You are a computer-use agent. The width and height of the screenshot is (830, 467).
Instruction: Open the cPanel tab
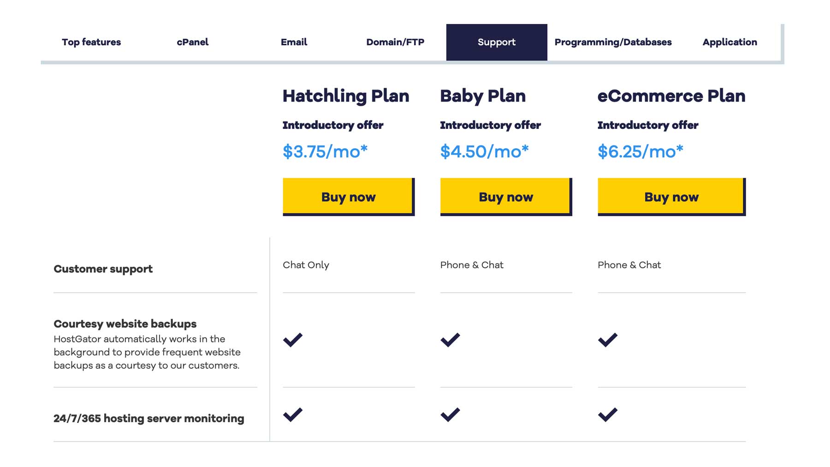tap(193, 42)
